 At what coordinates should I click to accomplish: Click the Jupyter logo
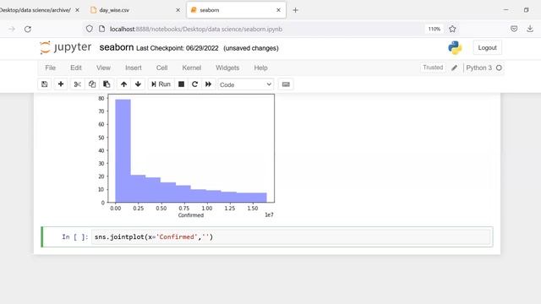[x=66, y=47]
